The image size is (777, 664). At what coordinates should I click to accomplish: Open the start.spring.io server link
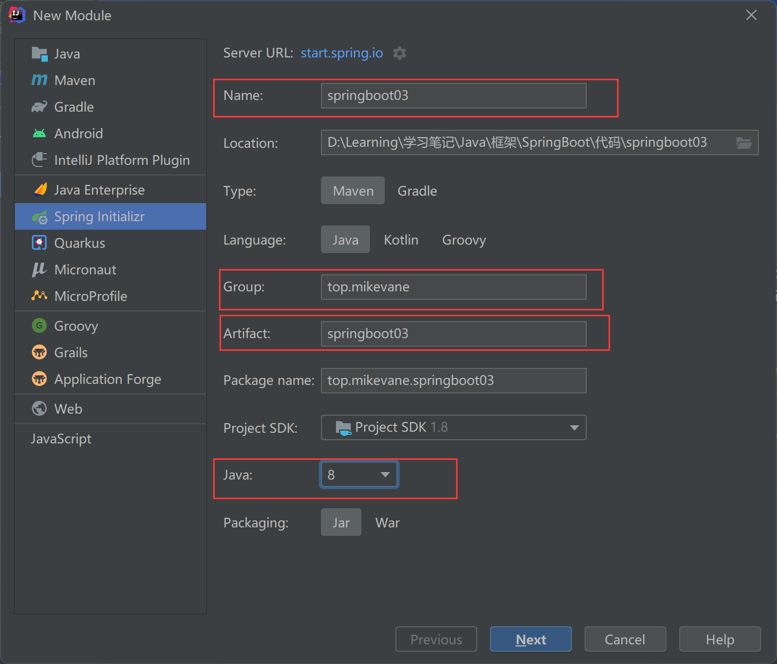point(342,53)
